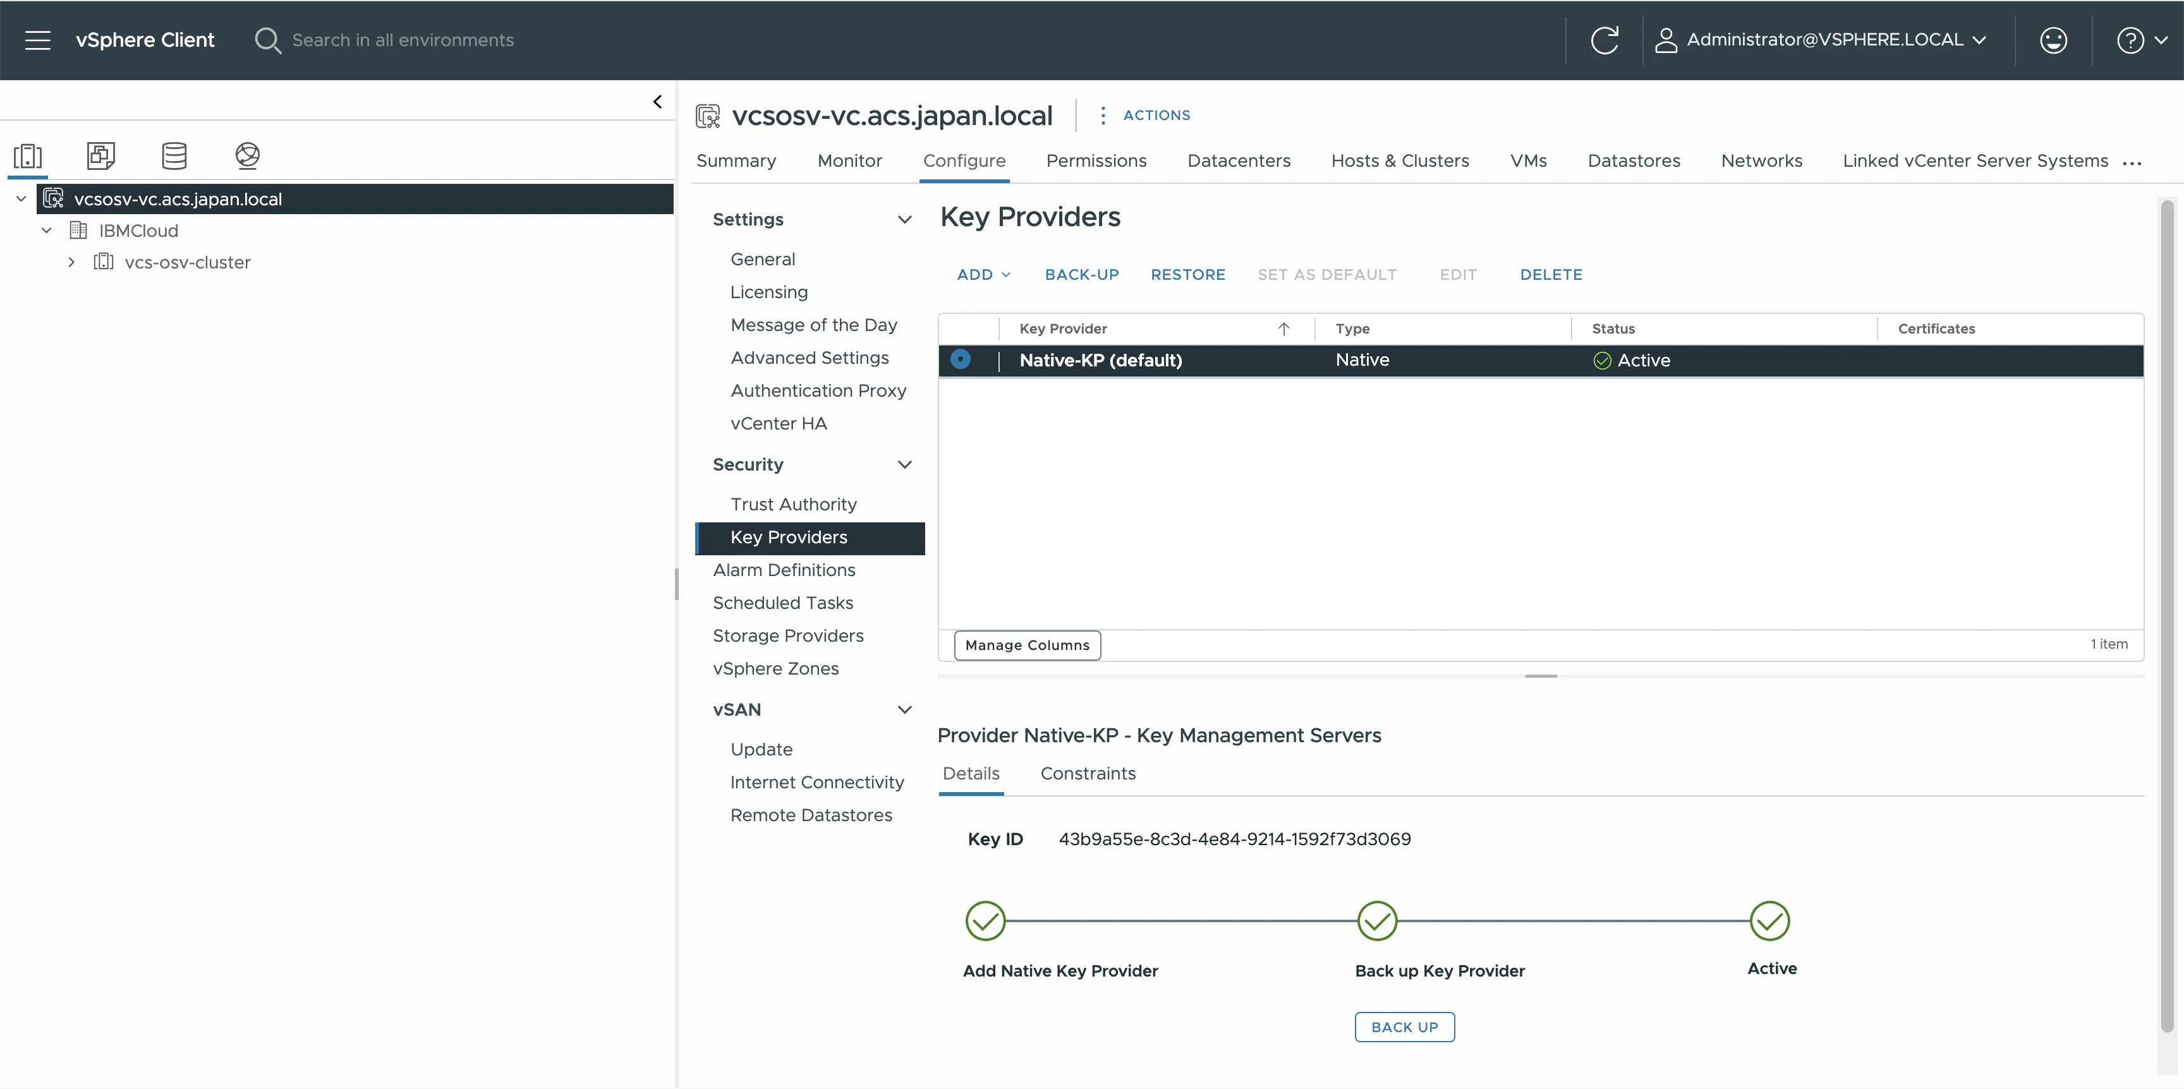2184x1089 pixels.
Task: Click the RESTORE button
Action: [1188, 275]
